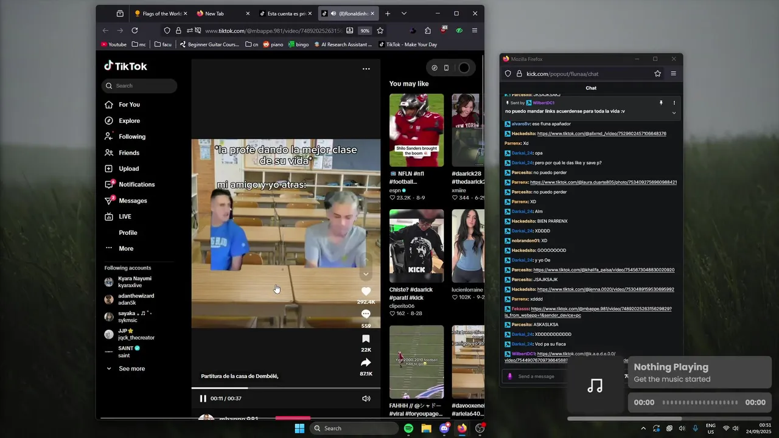
Task: Open Firefox menu in Kick chat window
Action: [x=673, y=74]
